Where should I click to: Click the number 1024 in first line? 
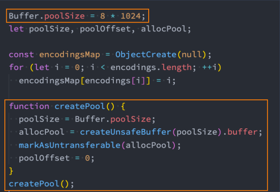tap(131, 16)
